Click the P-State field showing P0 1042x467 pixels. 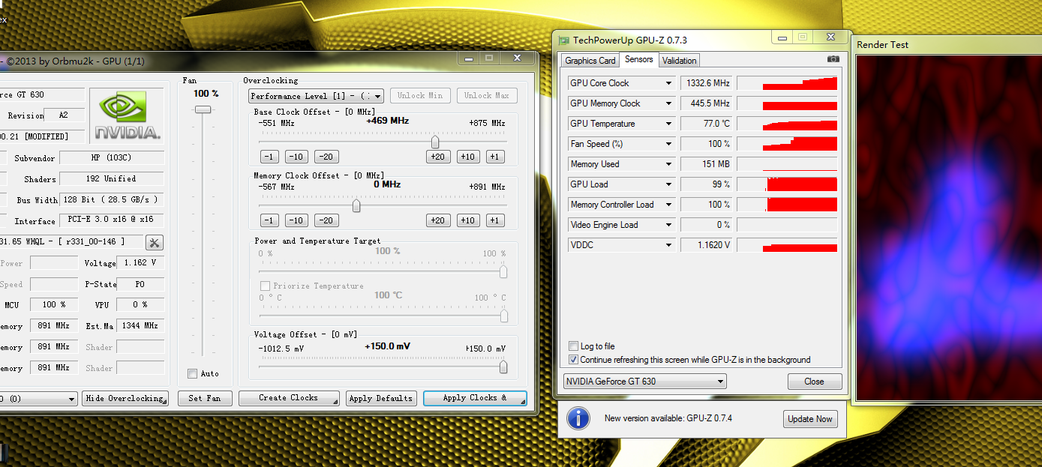point(142,284)
